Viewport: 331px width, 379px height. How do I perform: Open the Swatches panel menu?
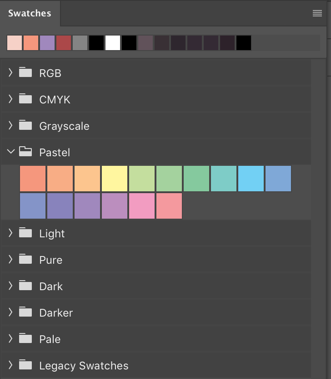click(317, 13)
